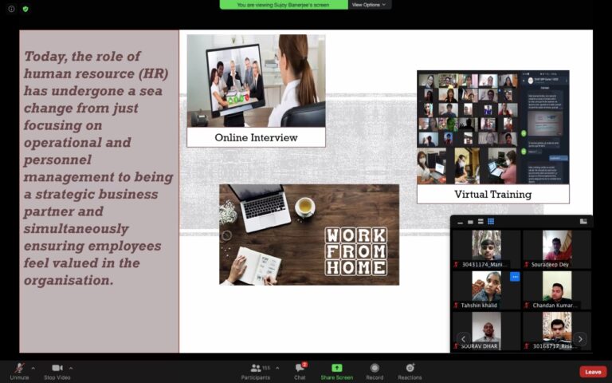Stop Video camera toggle
The image size is (612, 383).
pos(57,370)
